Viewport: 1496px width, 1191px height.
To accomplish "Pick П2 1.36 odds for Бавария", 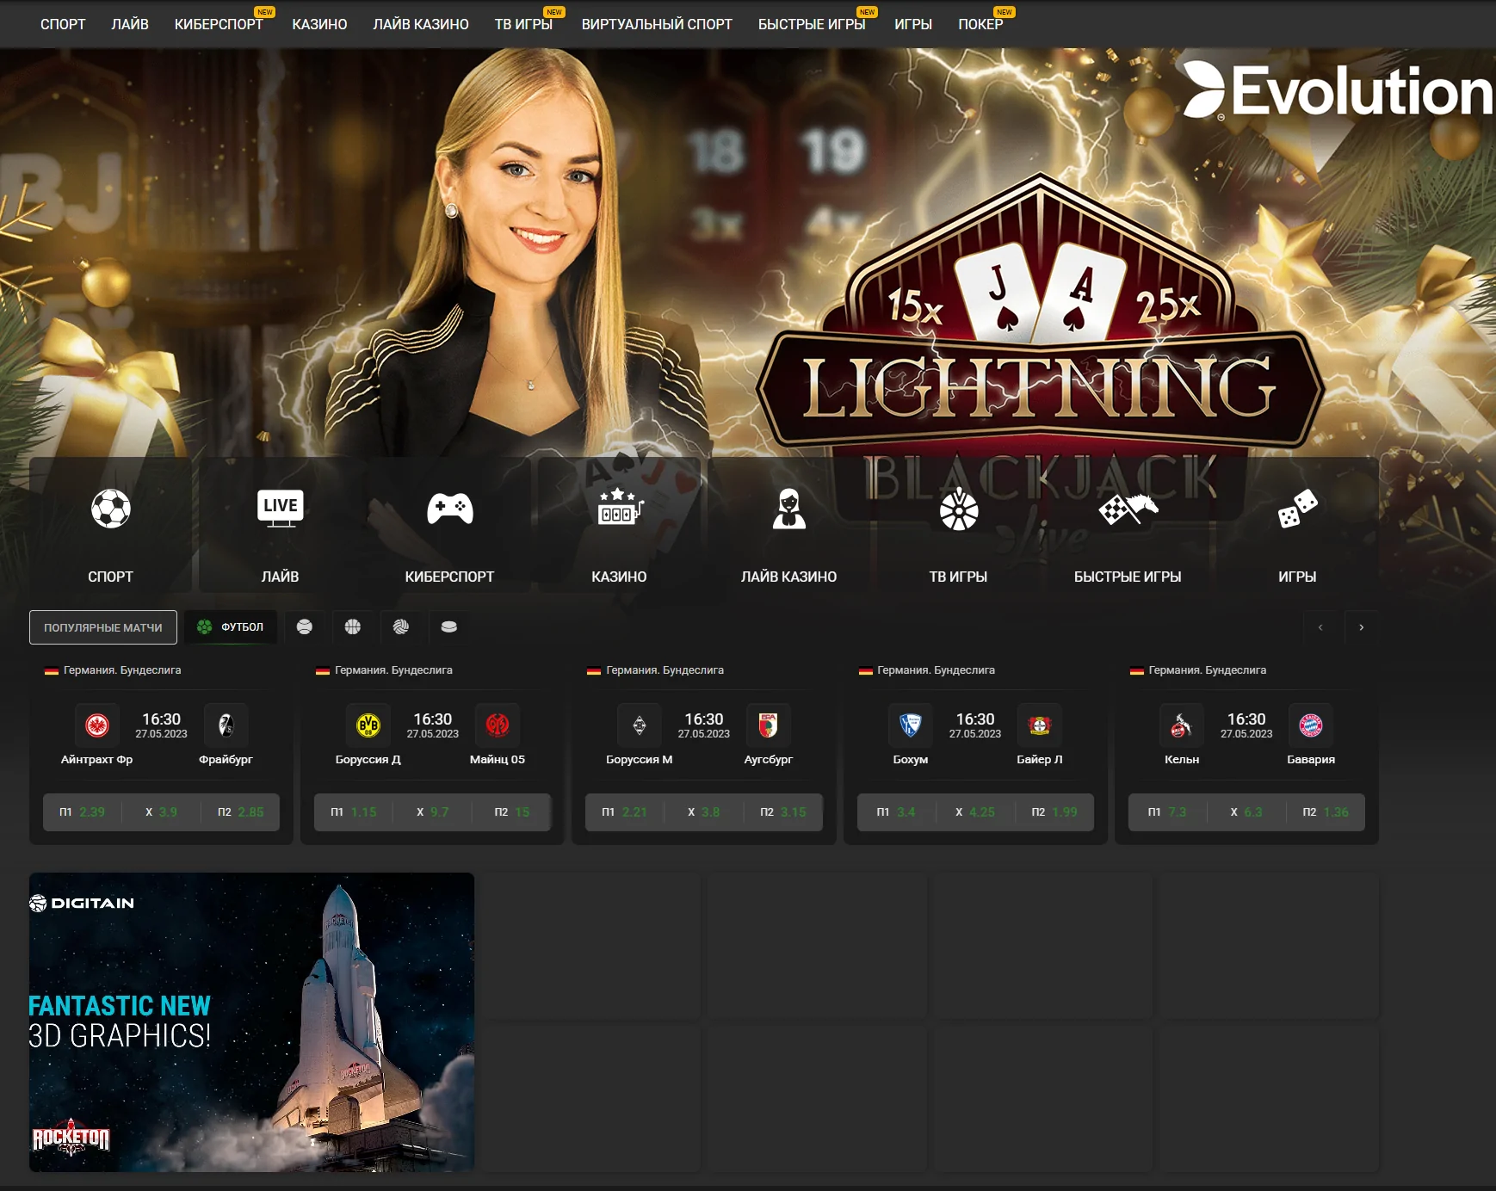I will (x=1326, y=812).
